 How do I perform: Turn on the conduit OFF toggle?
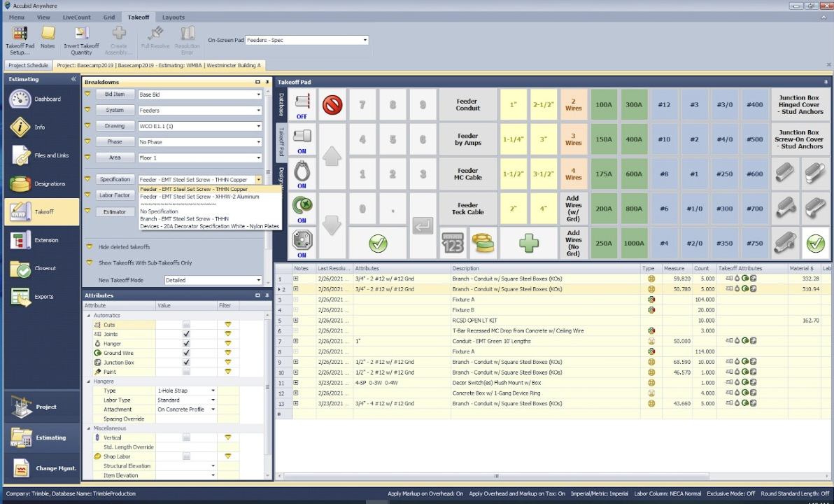tap(302, 104)
